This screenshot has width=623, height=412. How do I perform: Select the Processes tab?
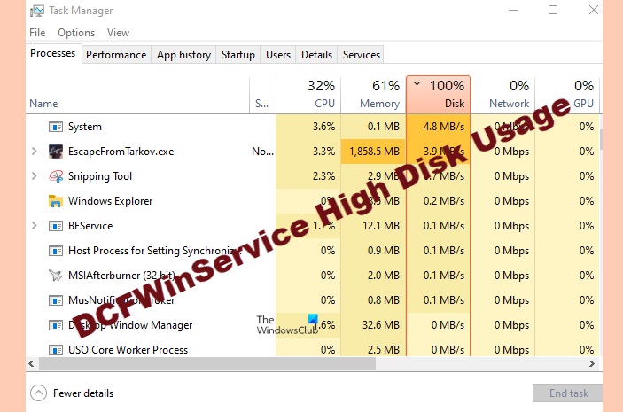coord(53,53)
